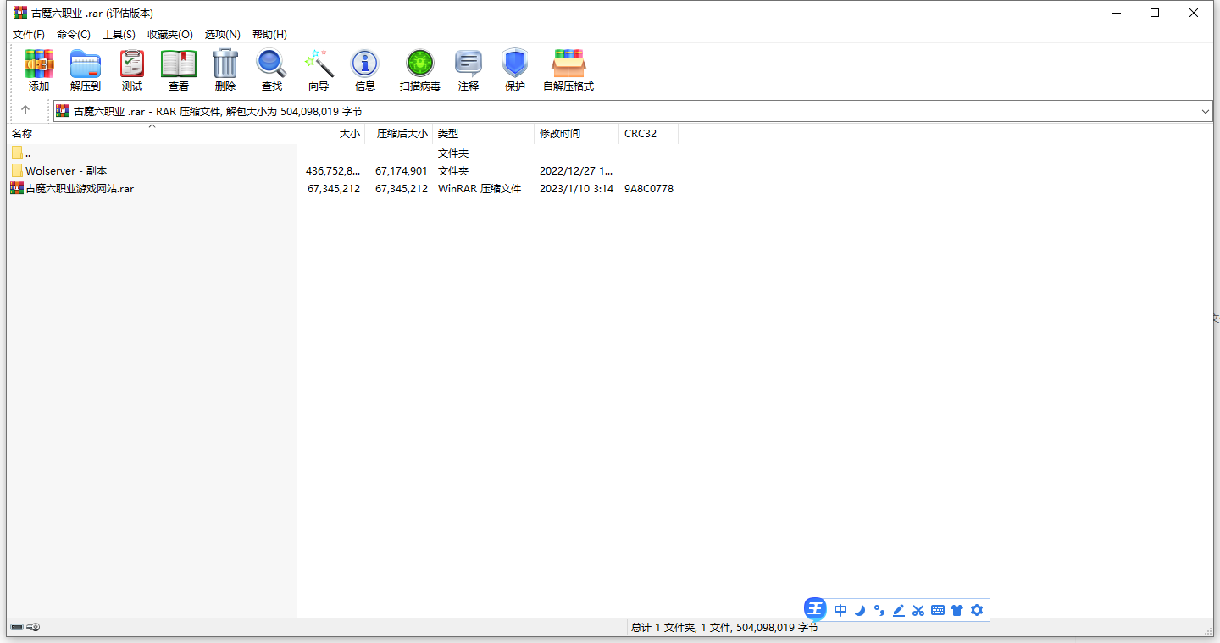Viewport: 1220px width, 643px height.
Task: Start 扫描病毒 virus scan icon
Action: pos(420,69)
